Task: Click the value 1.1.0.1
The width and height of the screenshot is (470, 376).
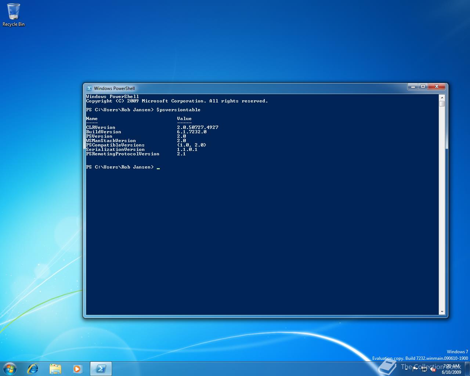Action: (x=187, y=149)
